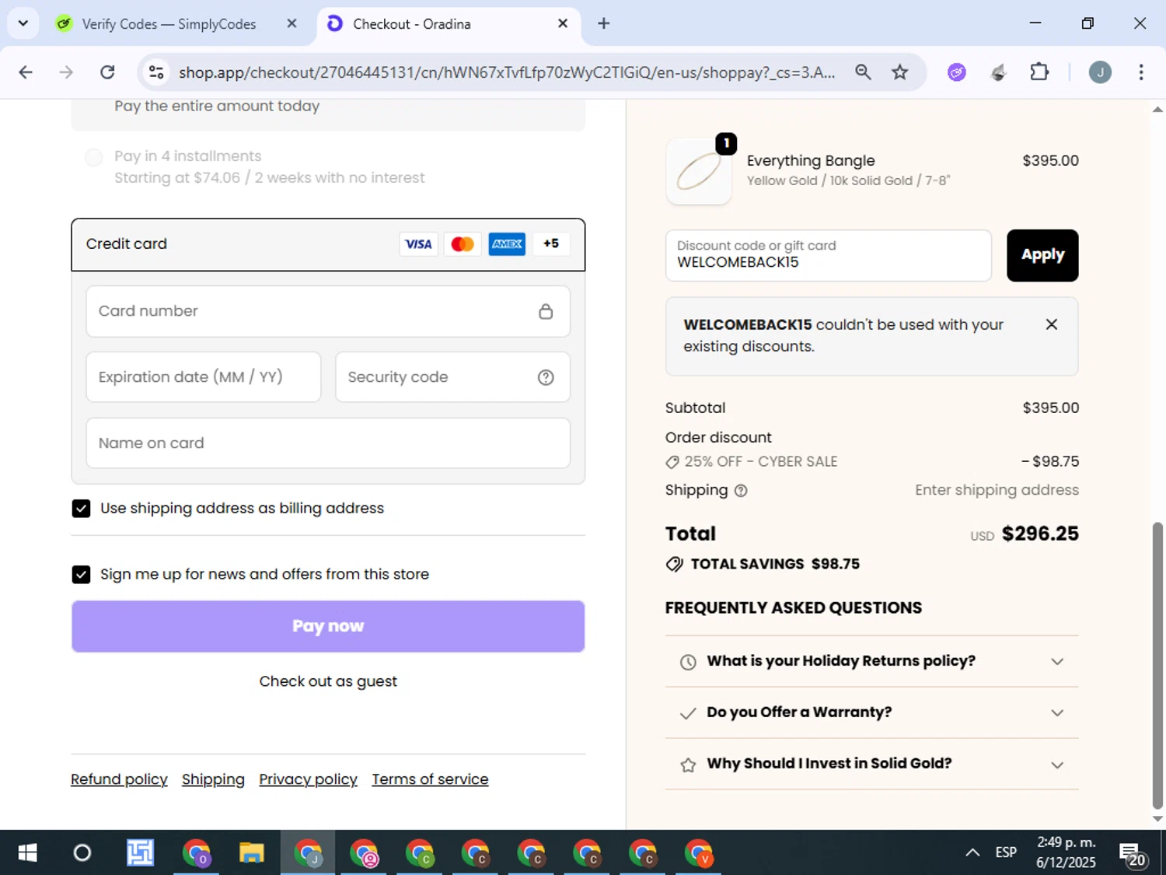The height and width of the screenshot is (875, 1166).
Task: Open Cortana circle in the taskbar
Action: point(82,853)
